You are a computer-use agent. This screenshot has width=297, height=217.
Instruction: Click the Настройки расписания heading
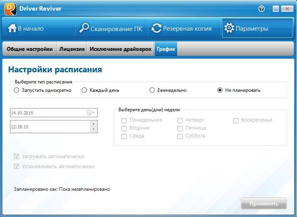point(55,70)
